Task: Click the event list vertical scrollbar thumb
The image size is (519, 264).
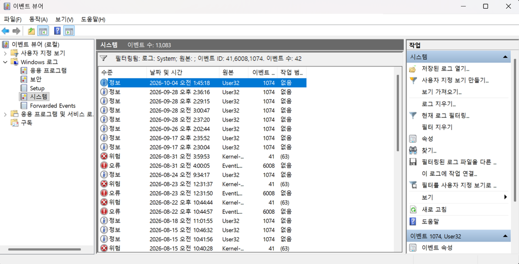Action: [398, 113]
